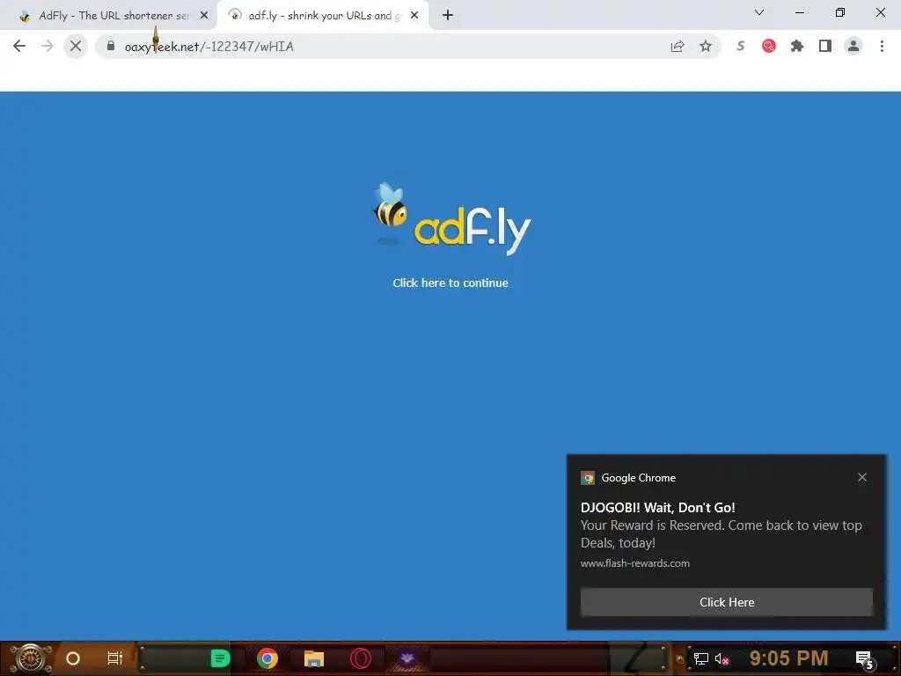Click www.flash-rewards.com in notification
This screenshot has width=901, height=676.
point(635,563)
